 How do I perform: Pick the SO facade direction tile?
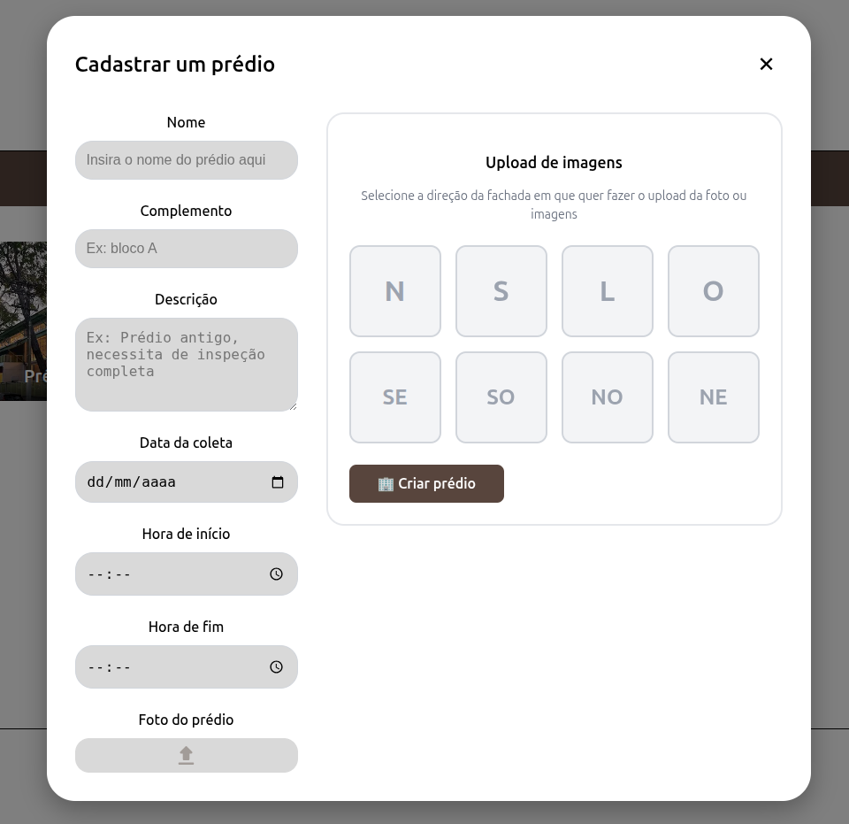[x=501, y=397]
